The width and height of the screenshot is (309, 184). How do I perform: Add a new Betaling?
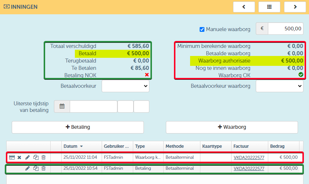pos(78,127)
